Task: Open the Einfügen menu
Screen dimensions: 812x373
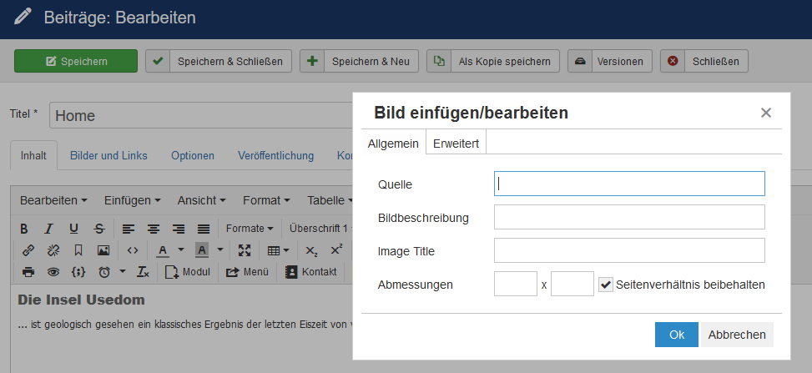Action: click(133, 200)
